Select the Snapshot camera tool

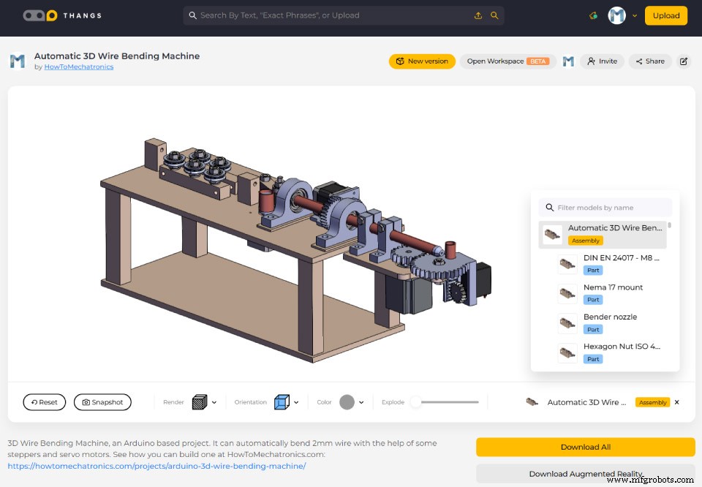102,401
